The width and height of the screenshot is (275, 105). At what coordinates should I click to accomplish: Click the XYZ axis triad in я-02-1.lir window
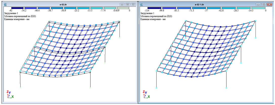tap(146, 94)
